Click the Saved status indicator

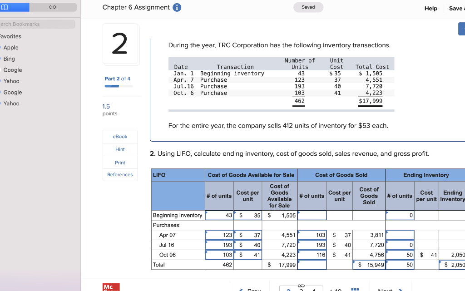pos(308,7)
